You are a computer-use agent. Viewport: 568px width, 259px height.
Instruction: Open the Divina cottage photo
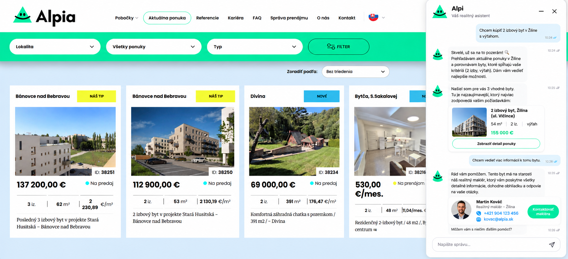(294, 141)
